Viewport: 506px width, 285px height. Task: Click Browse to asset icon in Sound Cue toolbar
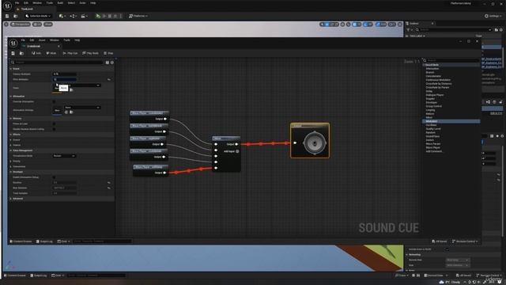(x=21, y=53)
